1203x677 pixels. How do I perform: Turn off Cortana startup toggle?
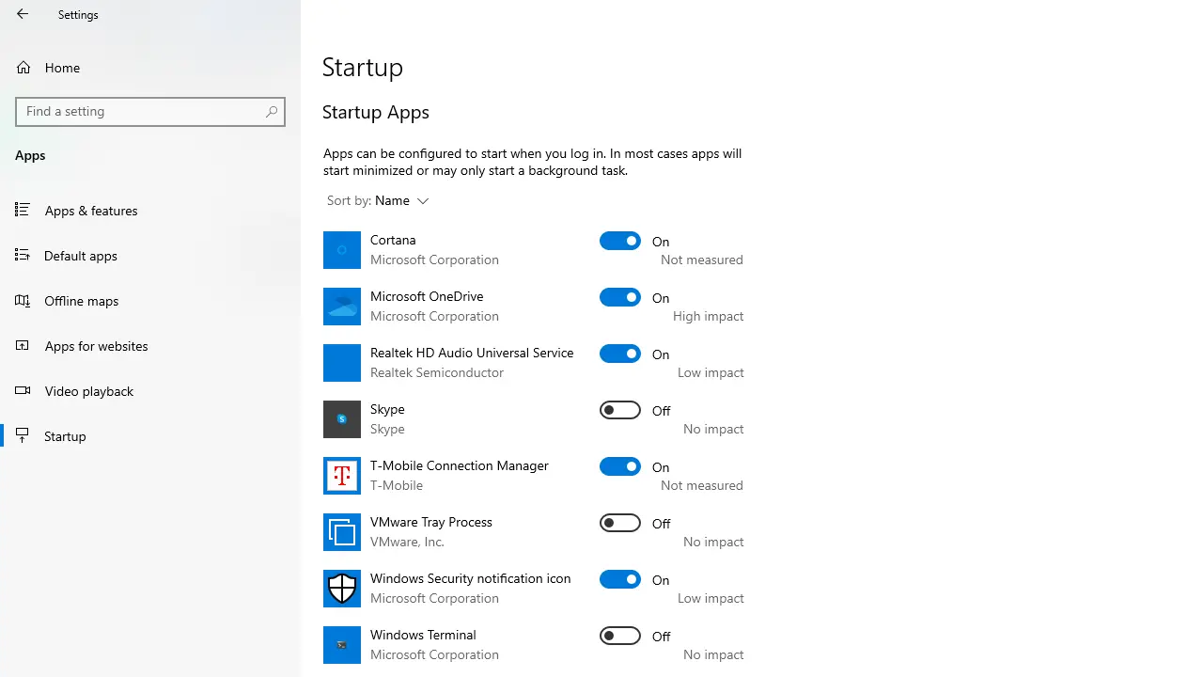coord(620,241)
